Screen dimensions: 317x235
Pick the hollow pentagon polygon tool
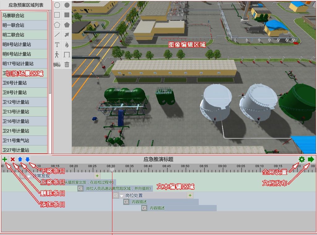pos(57,25)
